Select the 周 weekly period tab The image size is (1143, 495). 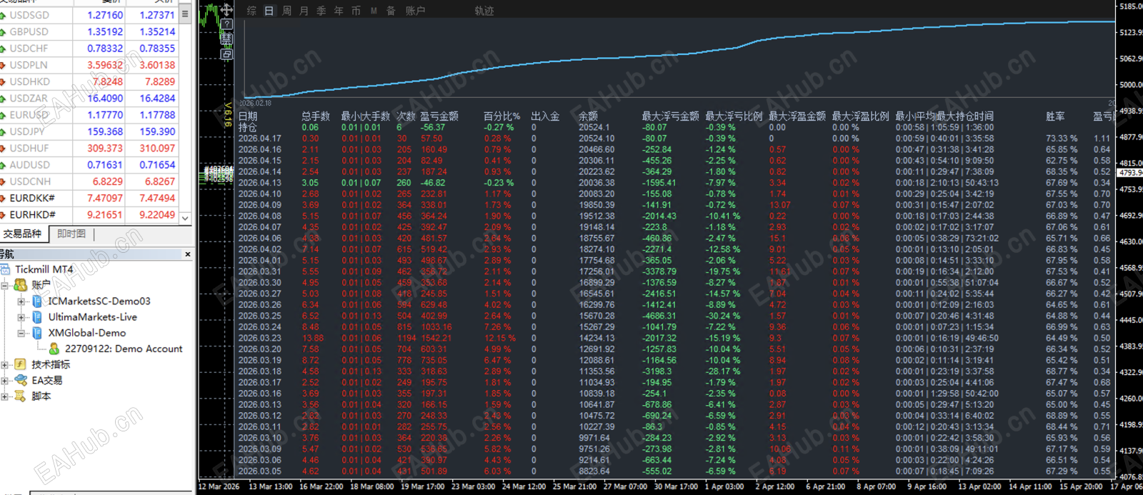[x=286, y=11]
